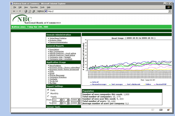The image size is (175, 116).
Task: Open the Back button history dropdown arrow
Action: tap(17, 11)
